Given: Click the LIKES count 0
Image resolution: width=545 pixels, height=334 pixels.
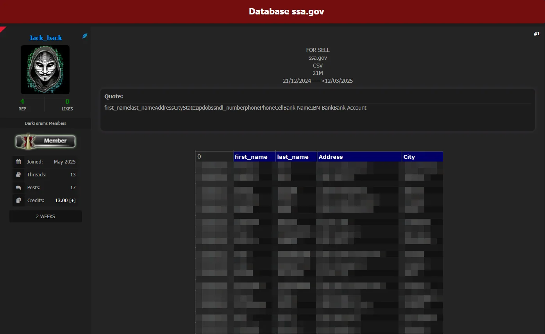Looking at the screenshot, I should click(x=67, y=101).
